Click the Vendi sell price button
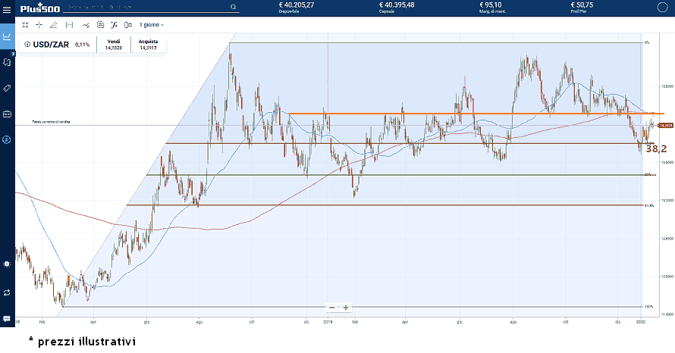 (113, 44)
